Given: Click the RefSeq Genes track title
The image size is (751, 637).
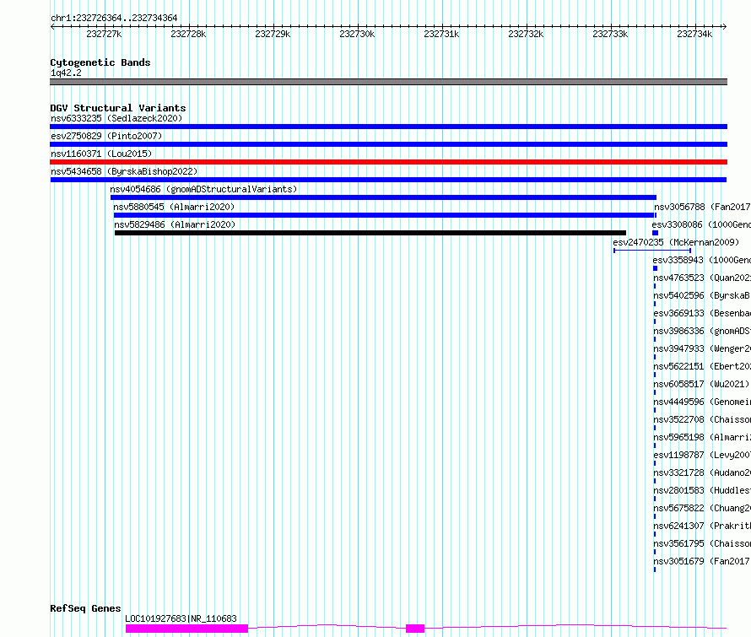Looking at the screenshot, I should click(85, 609).
